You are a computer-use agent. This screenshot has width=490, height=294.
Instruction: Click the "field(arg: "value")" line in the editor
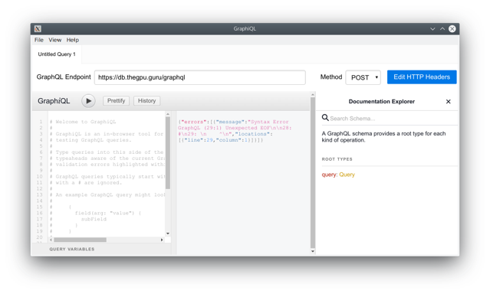[x=108, y=213]
